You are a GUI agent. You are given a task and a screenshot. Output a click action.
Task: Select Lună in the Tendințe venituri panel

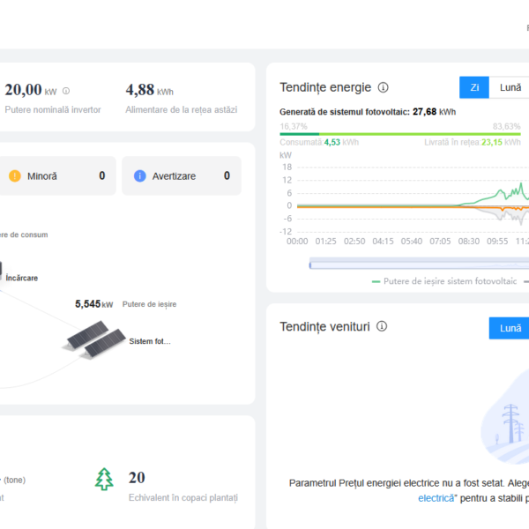coord(510,328)
